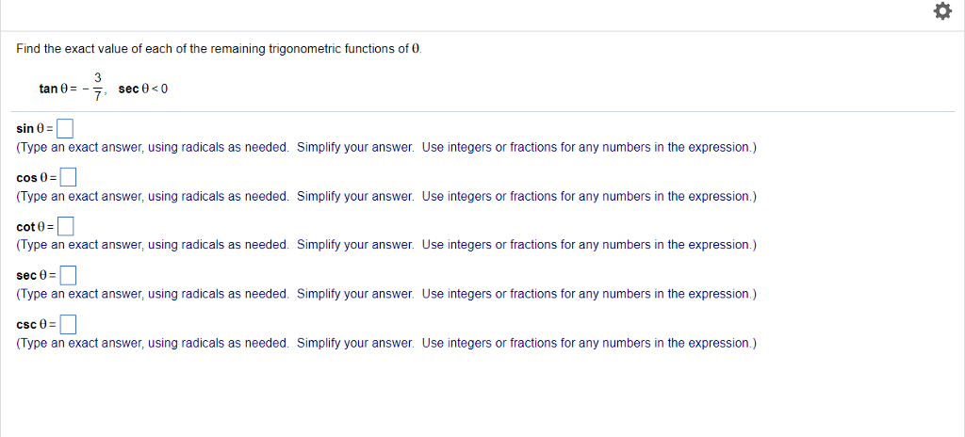The width and height of the screenshot is (965, 437).
Task: Click the instruction text under sin θ
Action: (x=385, y=148)
